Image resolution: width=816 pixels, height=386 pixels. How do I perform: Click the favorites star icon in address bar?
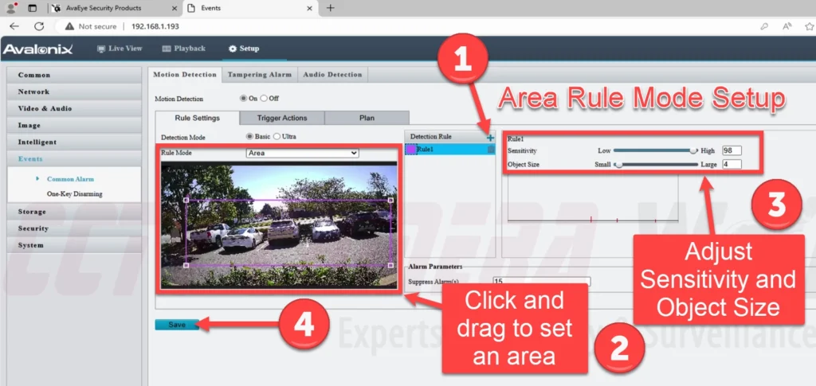click(x=808, y=25)
